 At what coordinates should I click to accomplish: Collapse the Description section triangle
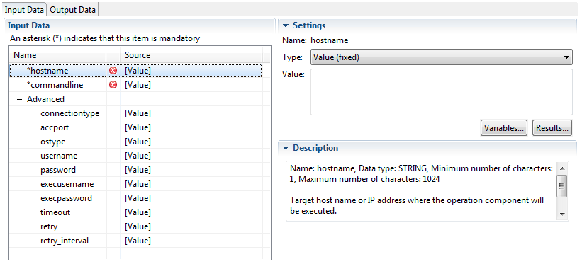[286, 148]
